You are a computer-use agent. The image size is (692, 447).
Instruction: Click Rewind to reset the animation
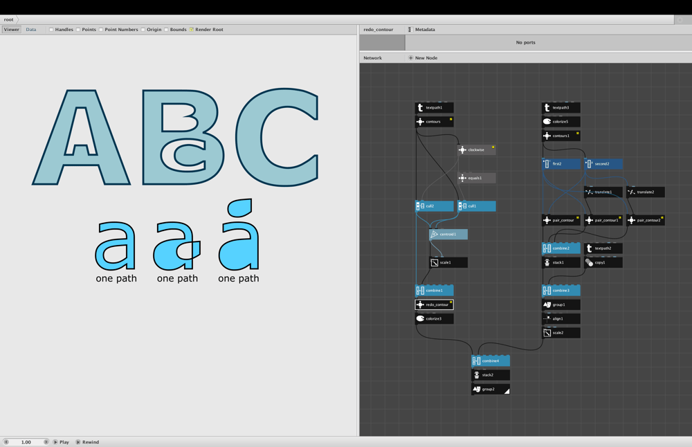87,442
